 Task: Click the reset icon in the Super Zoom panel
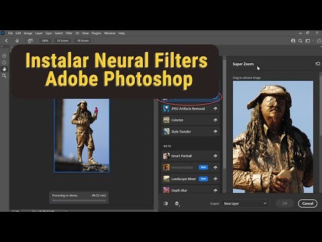tap(318, 64)
